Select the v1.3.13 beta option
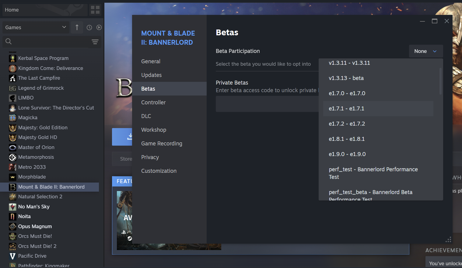This screenshot has width=462, height=268. tap(378, 78)
